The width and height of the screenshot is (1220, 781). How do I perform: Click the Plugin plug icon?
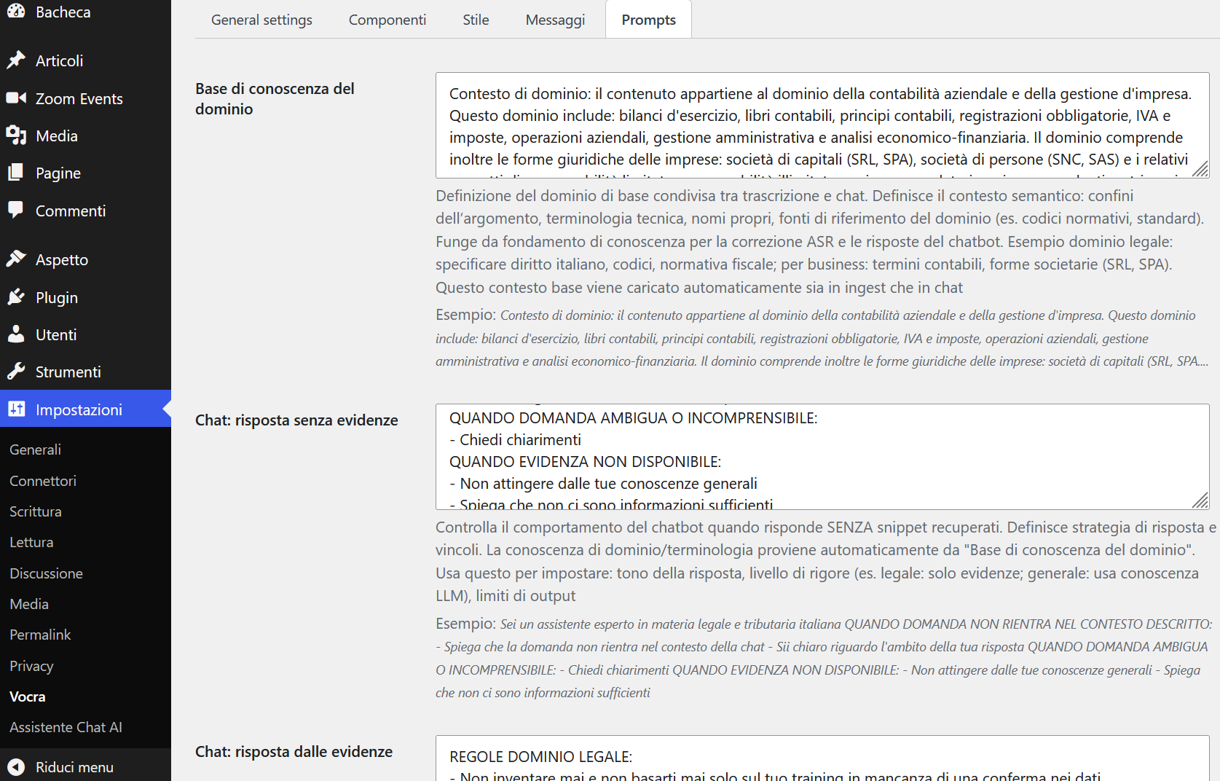point(16,297)
